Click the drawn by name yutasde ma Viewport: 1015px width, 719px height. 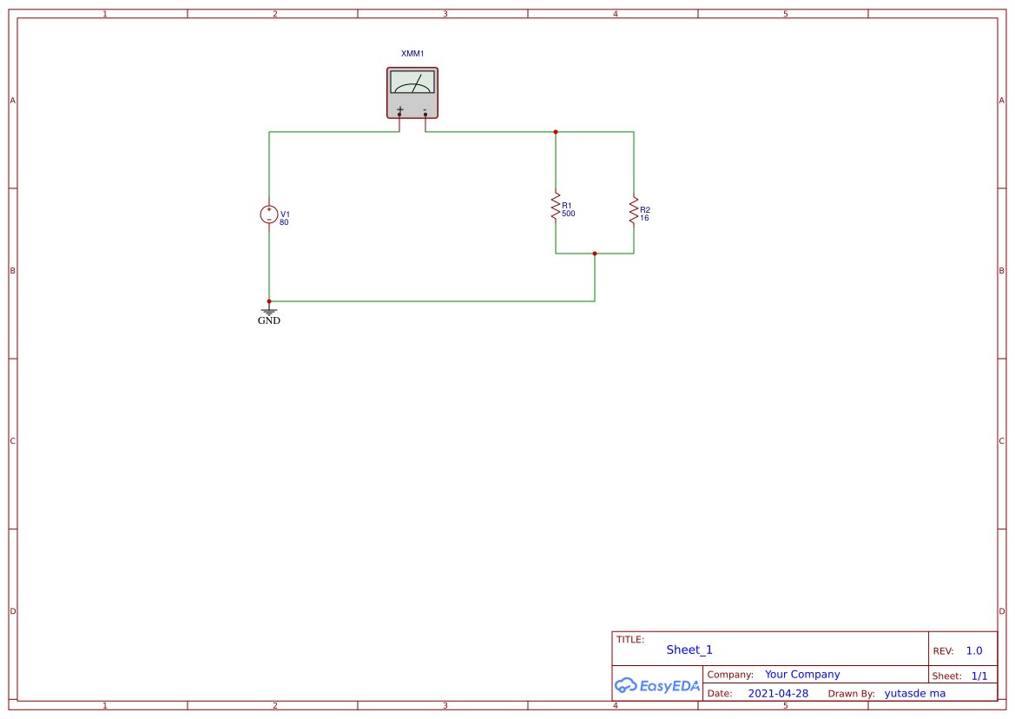pos(914,693)
